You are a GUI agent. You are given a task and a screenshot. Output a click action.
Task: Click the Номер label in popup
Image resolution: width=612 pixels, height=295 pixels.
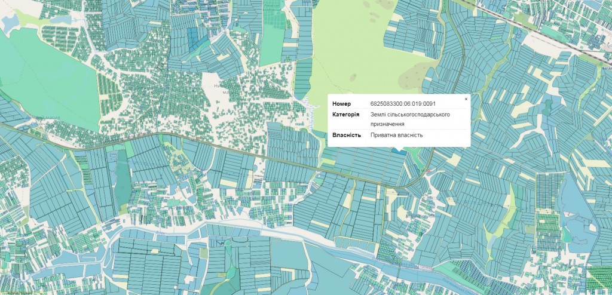click(342, 104)
